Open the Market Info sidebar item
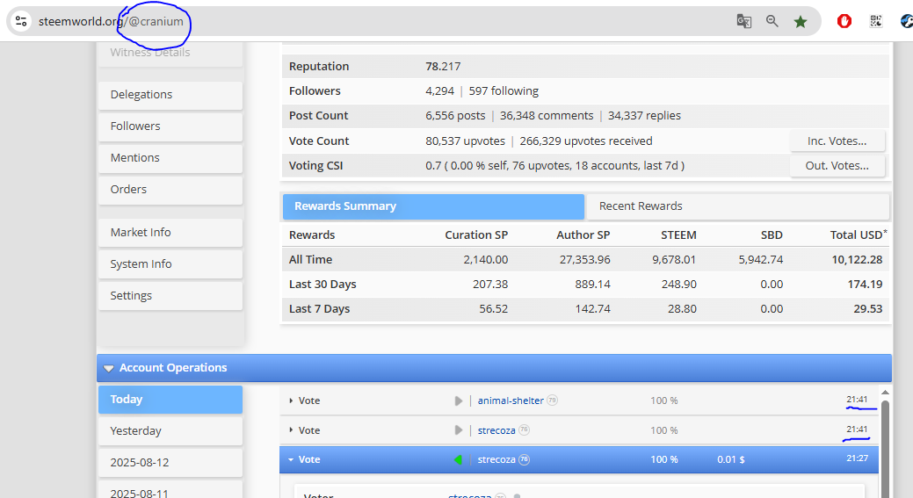Image resolution: width=913 pixels, height=498 pixels. pyautogui.click(x=170, y=233)
